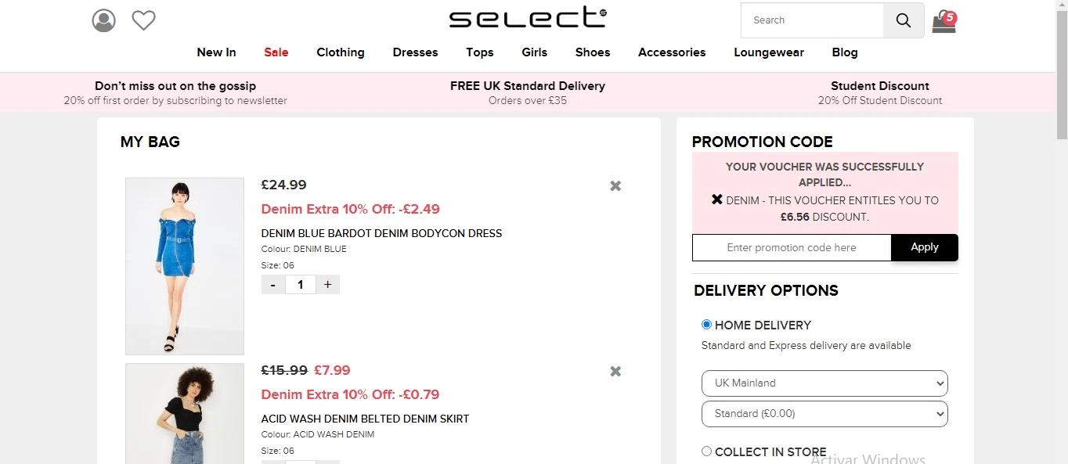This screenshot has width=1068, height=464.
Task: Open the wishlist heart icon
Action: point(143,20)
